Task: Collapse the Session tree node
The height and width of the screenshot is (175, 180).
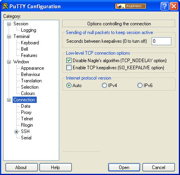Action: tap(9, 24)
